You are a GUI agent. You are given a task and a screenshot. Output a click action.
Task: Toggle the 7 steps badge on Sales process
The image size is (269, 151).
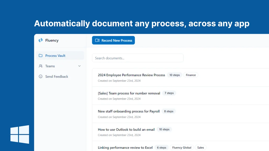coord(169,93)
